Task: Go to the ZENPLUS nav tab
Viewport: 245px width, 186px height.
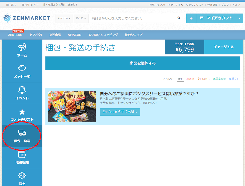Action: click(15, 35)
